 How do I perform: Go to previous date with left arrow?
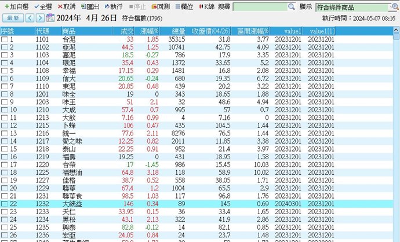[x=30, y=19]
